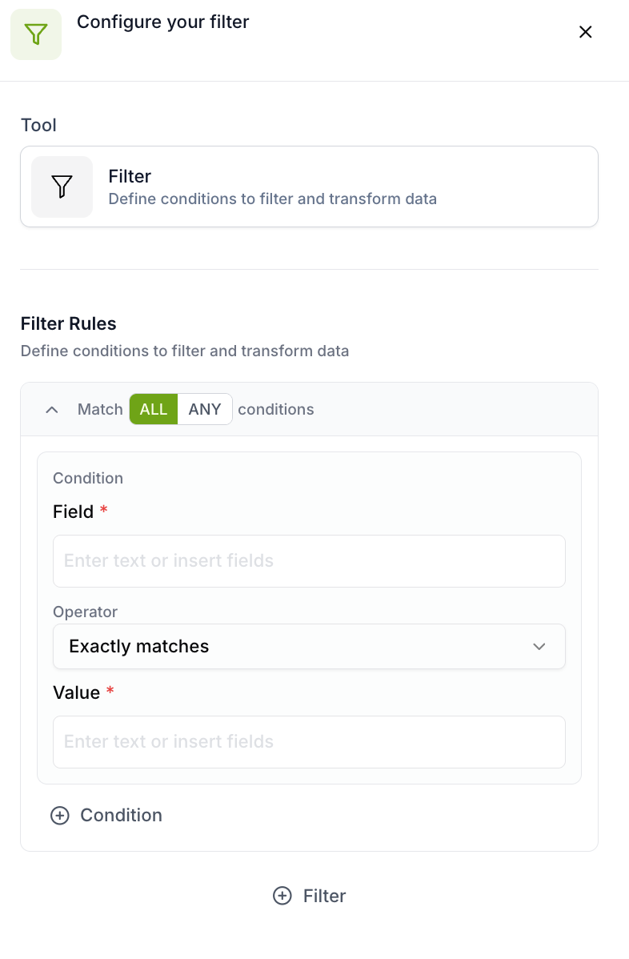Click the green funnel icon in header

[36, 34]
